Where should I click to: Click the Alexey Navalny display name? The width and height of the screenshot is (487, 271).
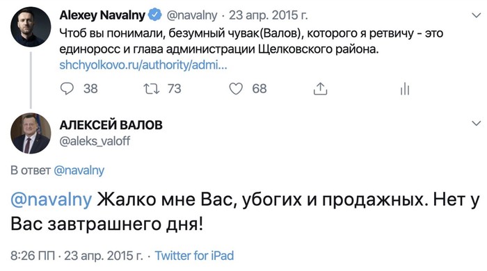click(102, 15)
